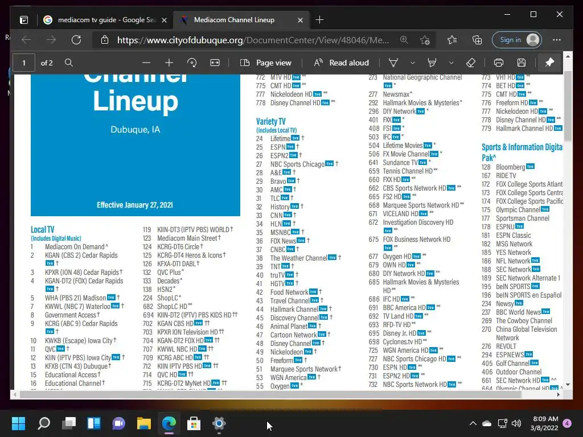
Task: Open the Chat app on taskbar
Action: point(118,423)
